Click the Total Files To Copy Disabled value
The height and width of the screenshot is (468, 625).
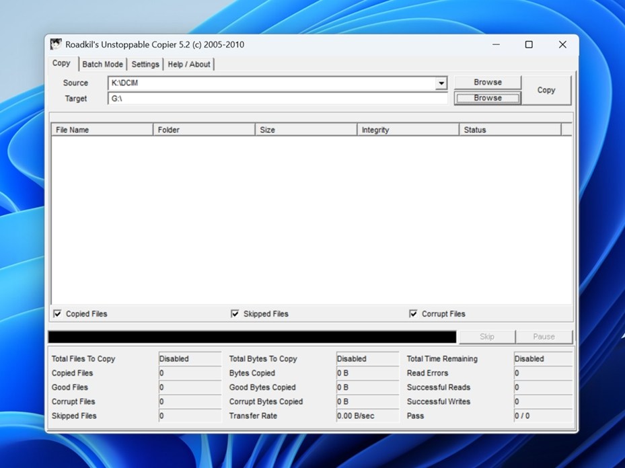click(190, 358)
